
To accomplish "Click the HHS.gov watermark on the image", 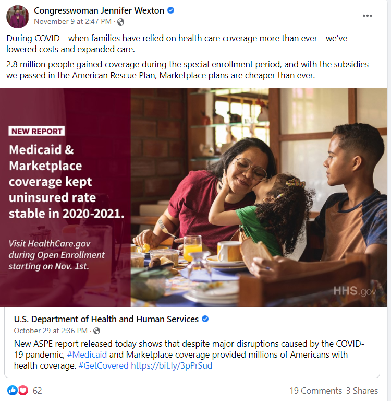I will pos(355,291).
